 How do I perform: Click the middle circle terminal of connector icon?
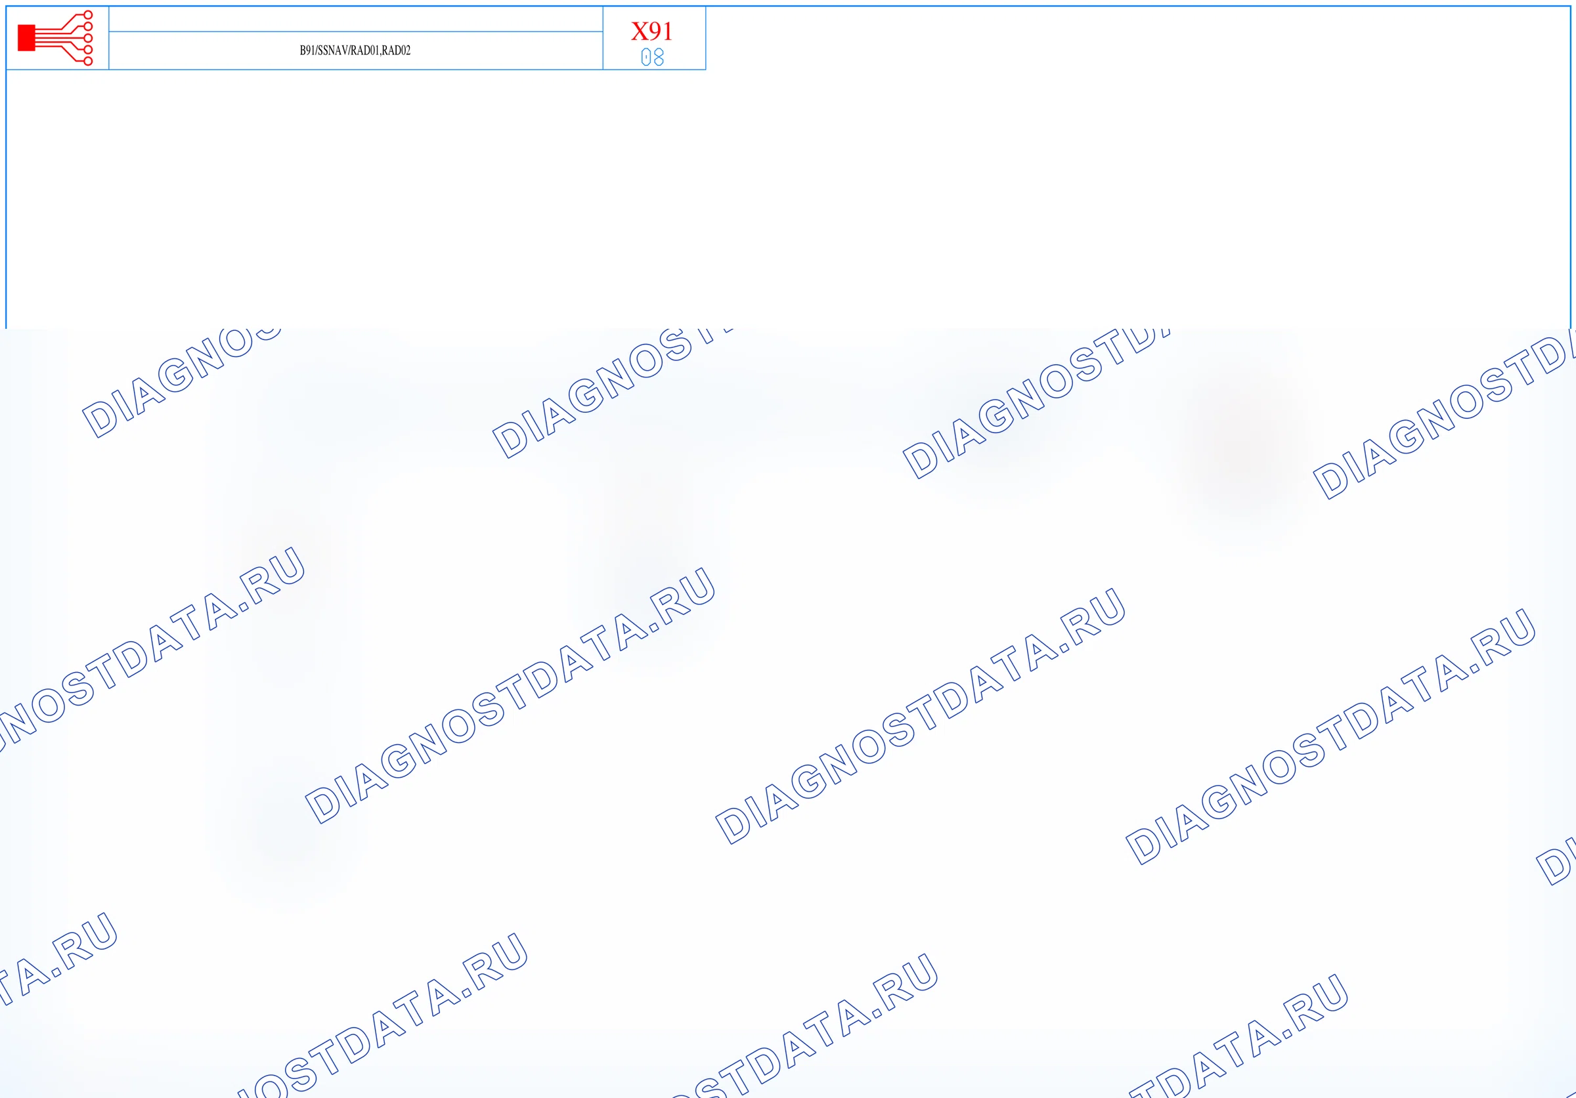(88, 37)
